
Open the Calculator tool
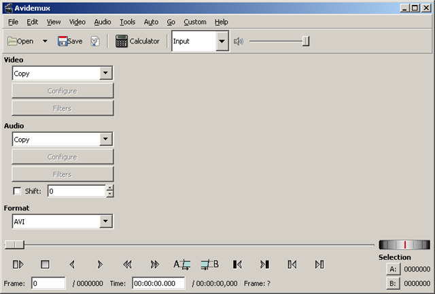coord(137,42)
